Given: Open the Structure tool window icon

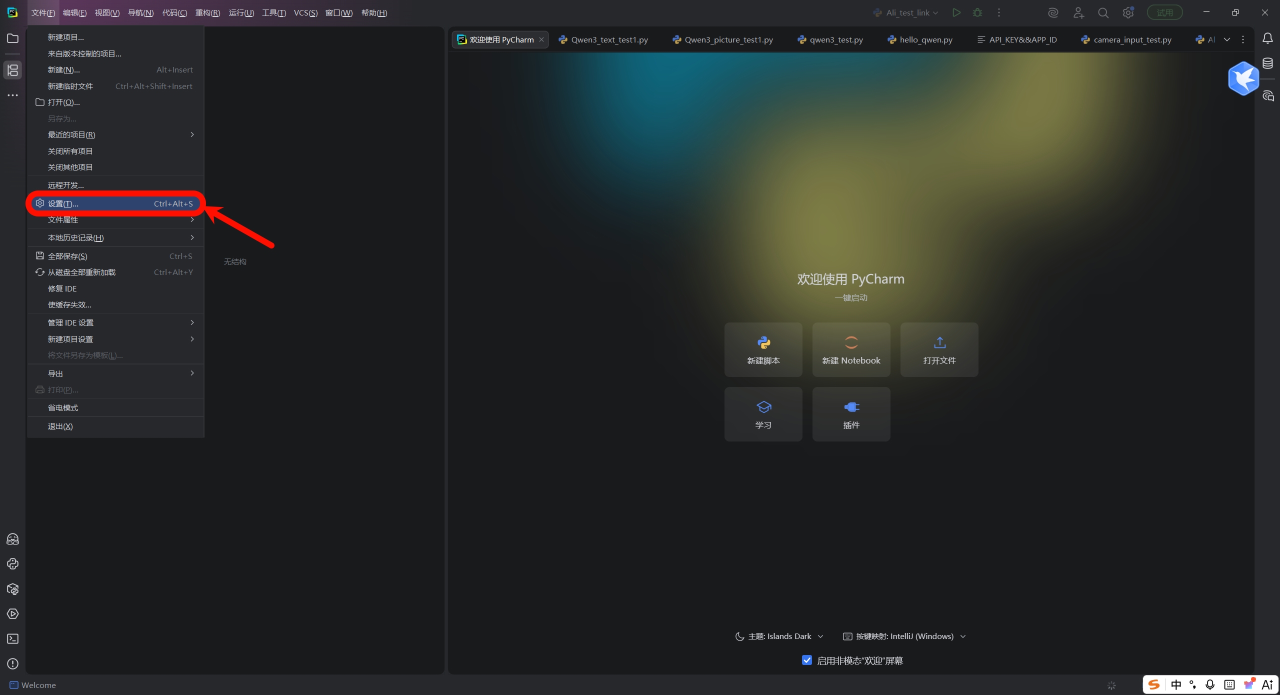Looking at the screenshot, I should pyautogui.click(x=12, y=70).
